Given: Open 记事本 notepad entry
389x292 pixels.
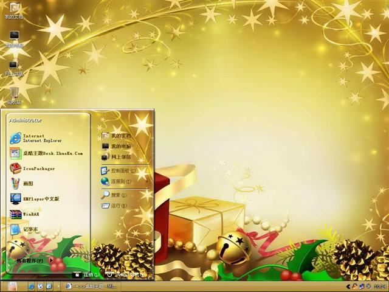Looking at the screenshot, I should coord(24,229).
